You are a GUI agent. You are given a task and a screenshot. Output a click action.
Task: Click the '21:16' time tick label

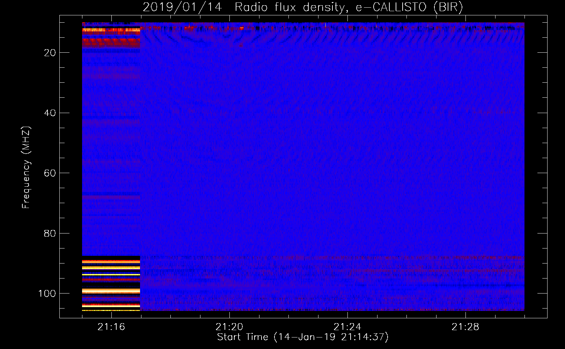(111, 327)
